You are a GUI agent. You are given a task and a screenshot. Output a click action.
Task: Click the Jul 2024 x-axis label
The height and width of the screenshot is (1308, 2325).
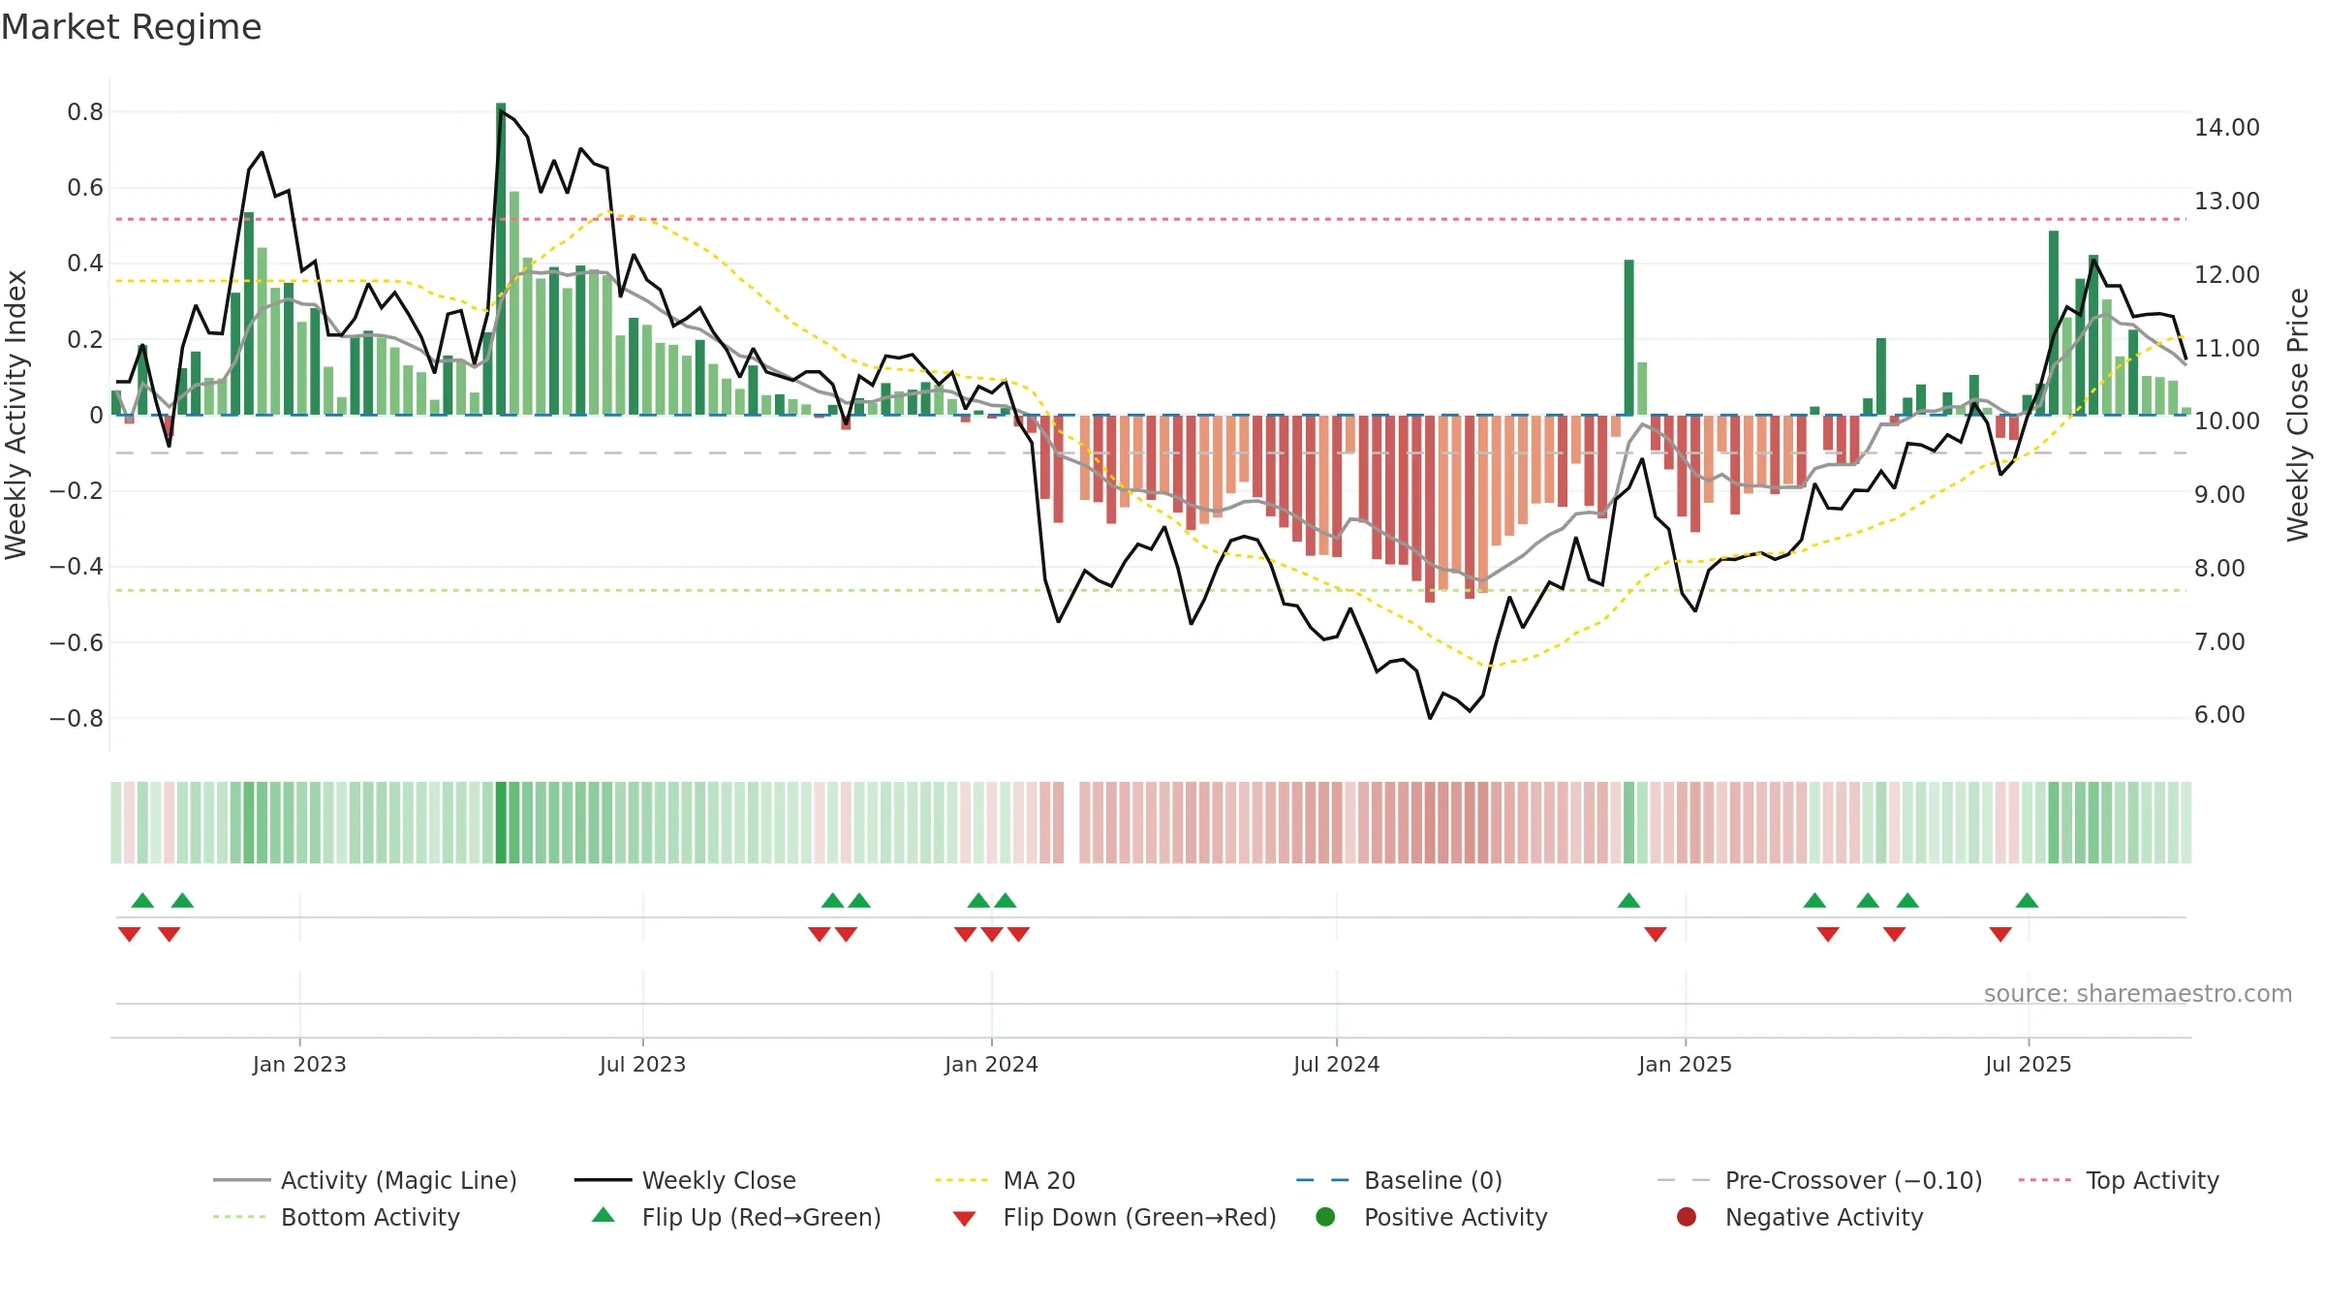pos(1336,1064)
